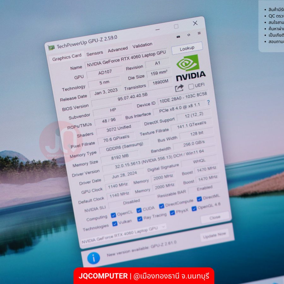Viewport: 284px width, 284px height.
Task: Take a screenshot with the camera icon
Action: click(178, 37)
